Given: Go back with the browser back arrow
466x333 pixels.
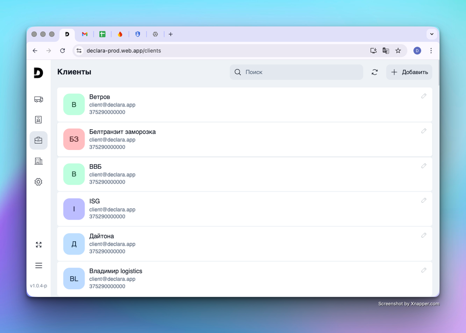Looking at the screenshot, I should click(35, 51).
